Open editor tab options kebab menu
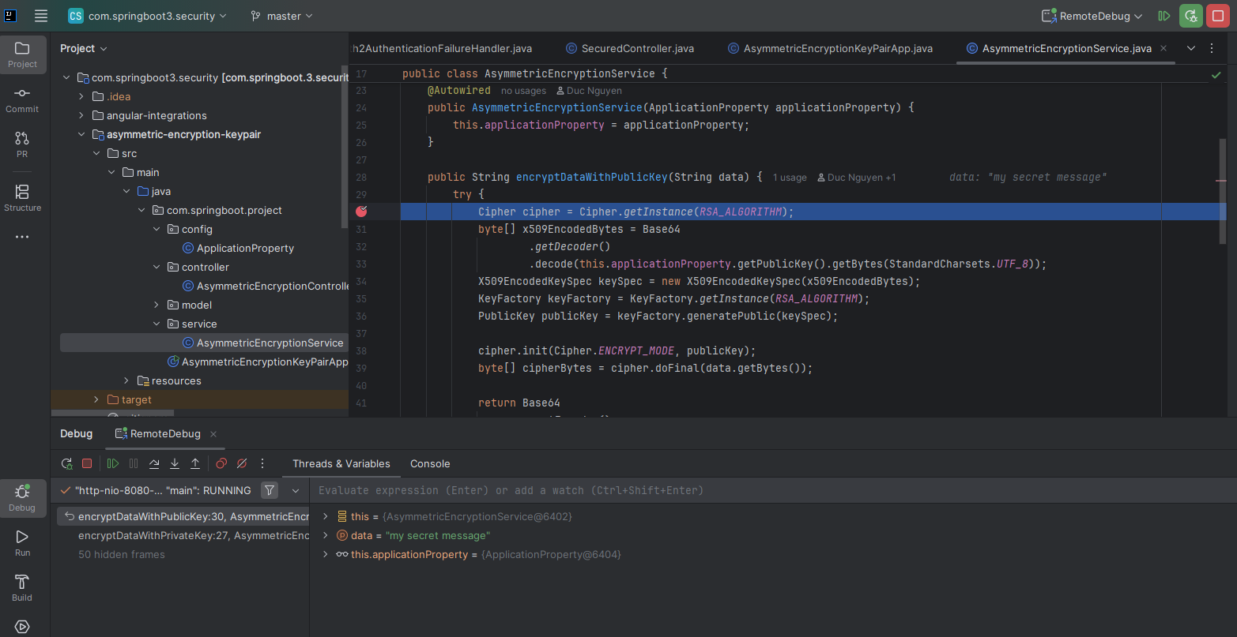Screen dimensions: 1237x637 click(x=1212, y=48)
